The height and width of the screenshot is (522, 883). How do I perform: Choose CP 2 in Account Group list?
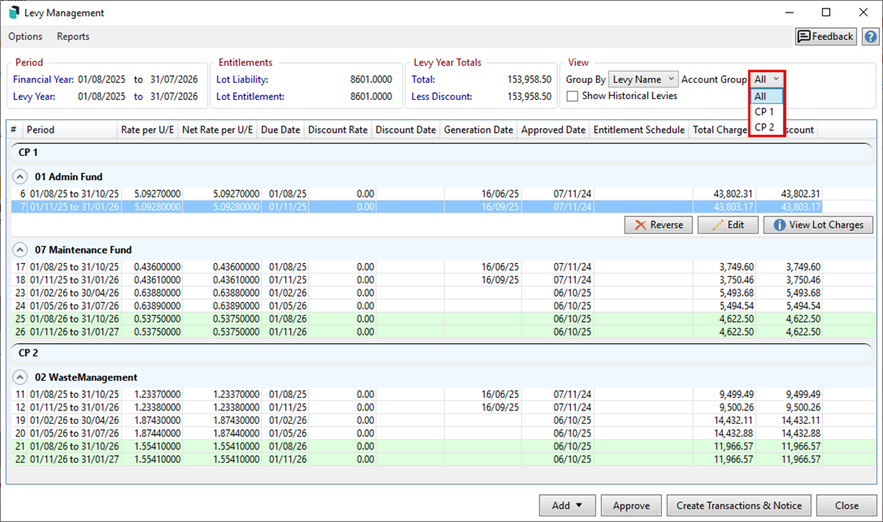point(765,127)
